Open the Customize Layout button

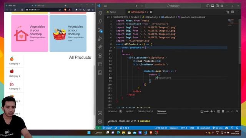222,6
